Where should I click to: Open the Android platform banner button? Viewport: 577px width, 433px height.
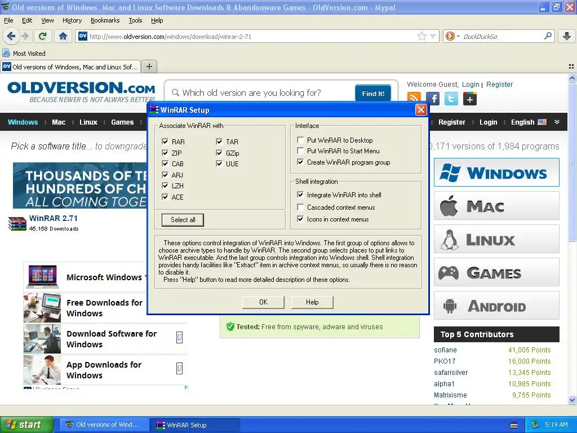click(x=496, y=306)
